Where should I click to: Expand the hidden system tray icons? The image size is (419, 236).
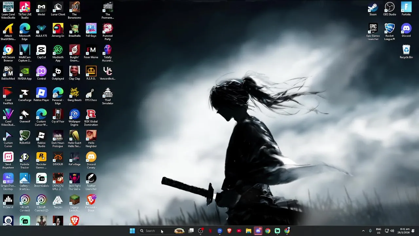363,231
